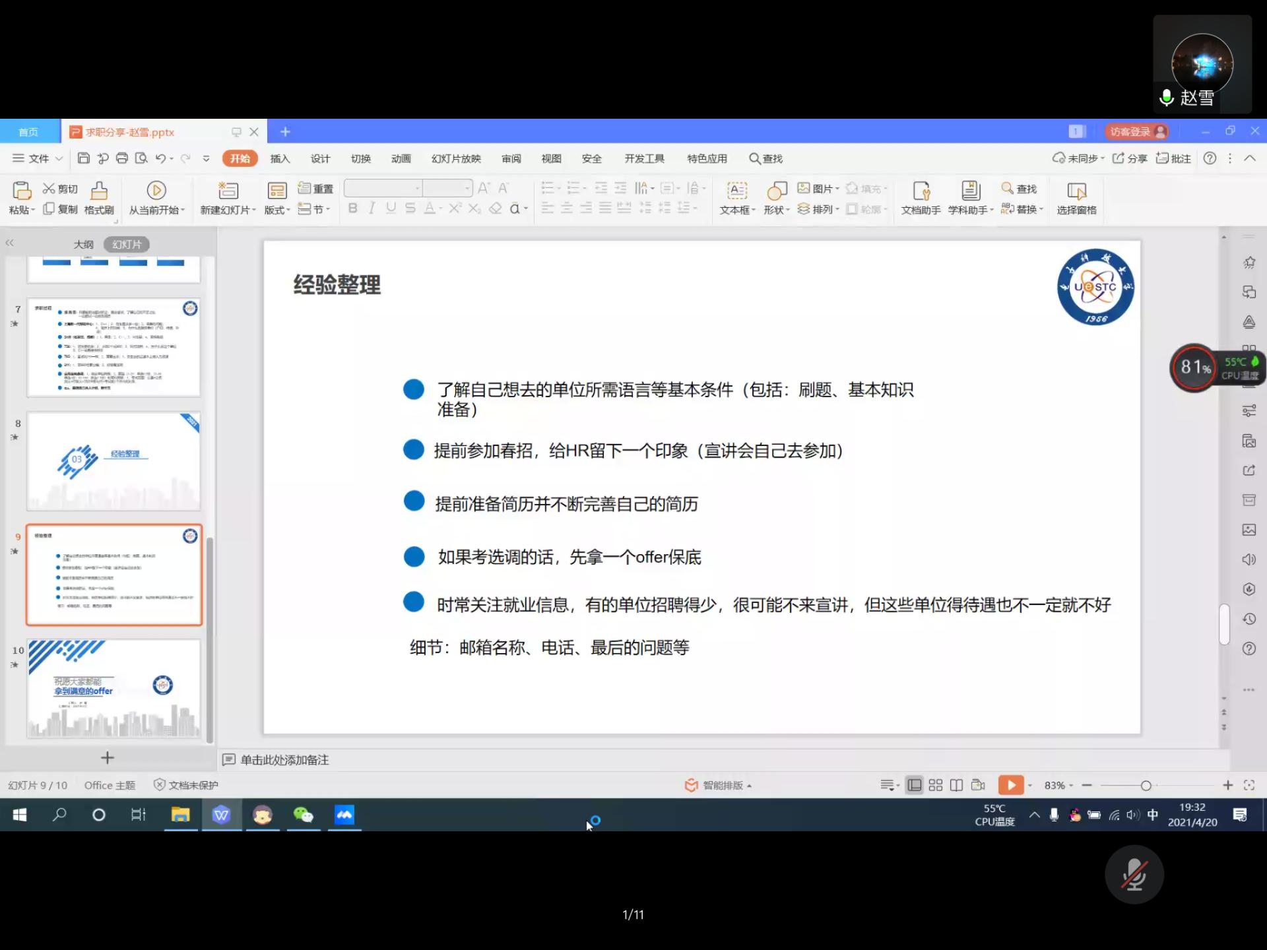This screenshot has height=950, width=1267.
Task: Click the zoom slider handle
Action: pos(1146,785)
